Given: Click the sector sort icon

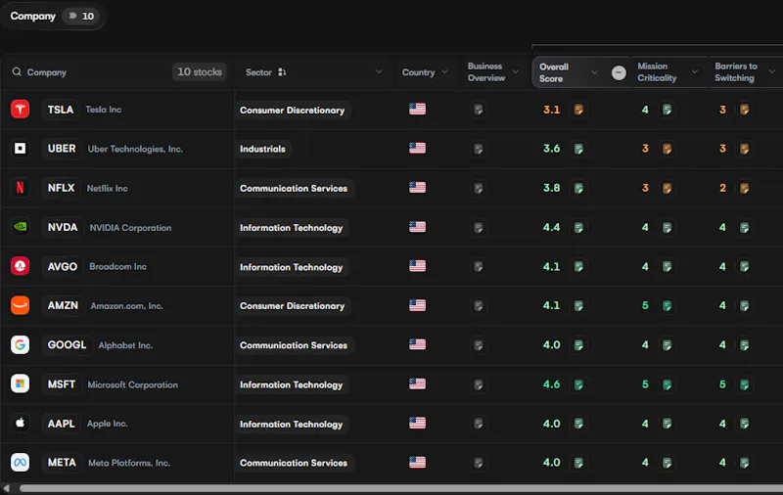Looking at the screenshot, I should coord(282,72).
